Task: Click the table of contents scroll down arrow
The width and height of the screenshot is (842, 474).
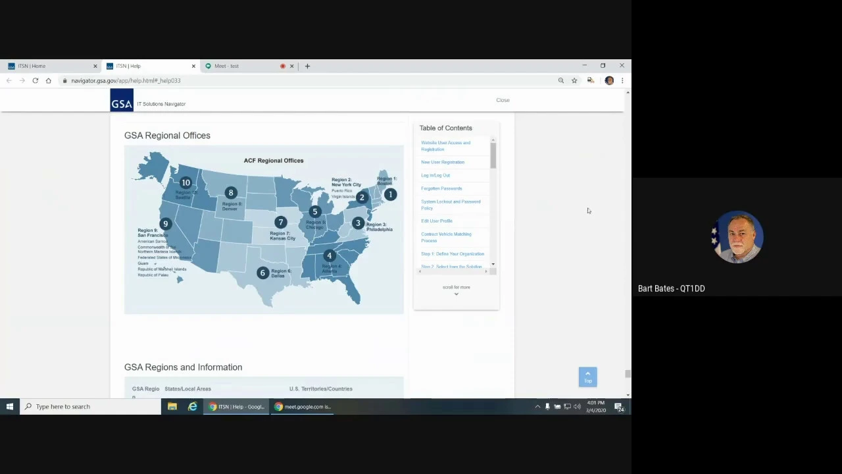Action: tap(493, 264)
